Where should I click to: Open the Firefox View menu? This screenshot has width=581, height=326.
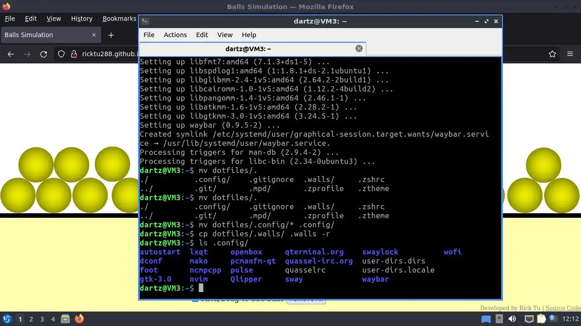(54, 19)
